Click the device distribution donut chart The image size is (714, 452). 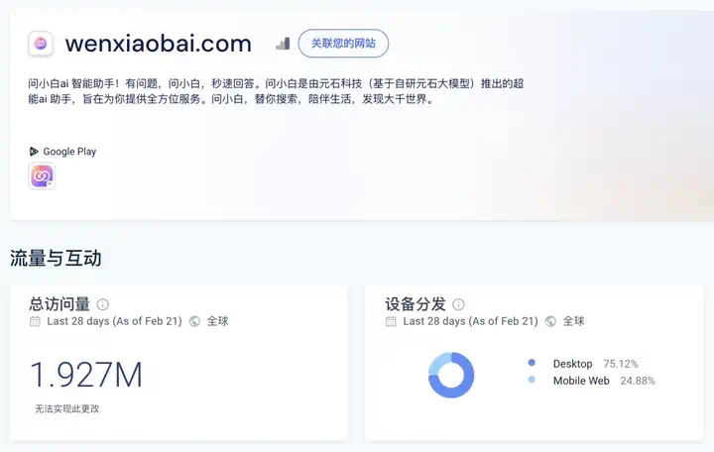(451, 375)
